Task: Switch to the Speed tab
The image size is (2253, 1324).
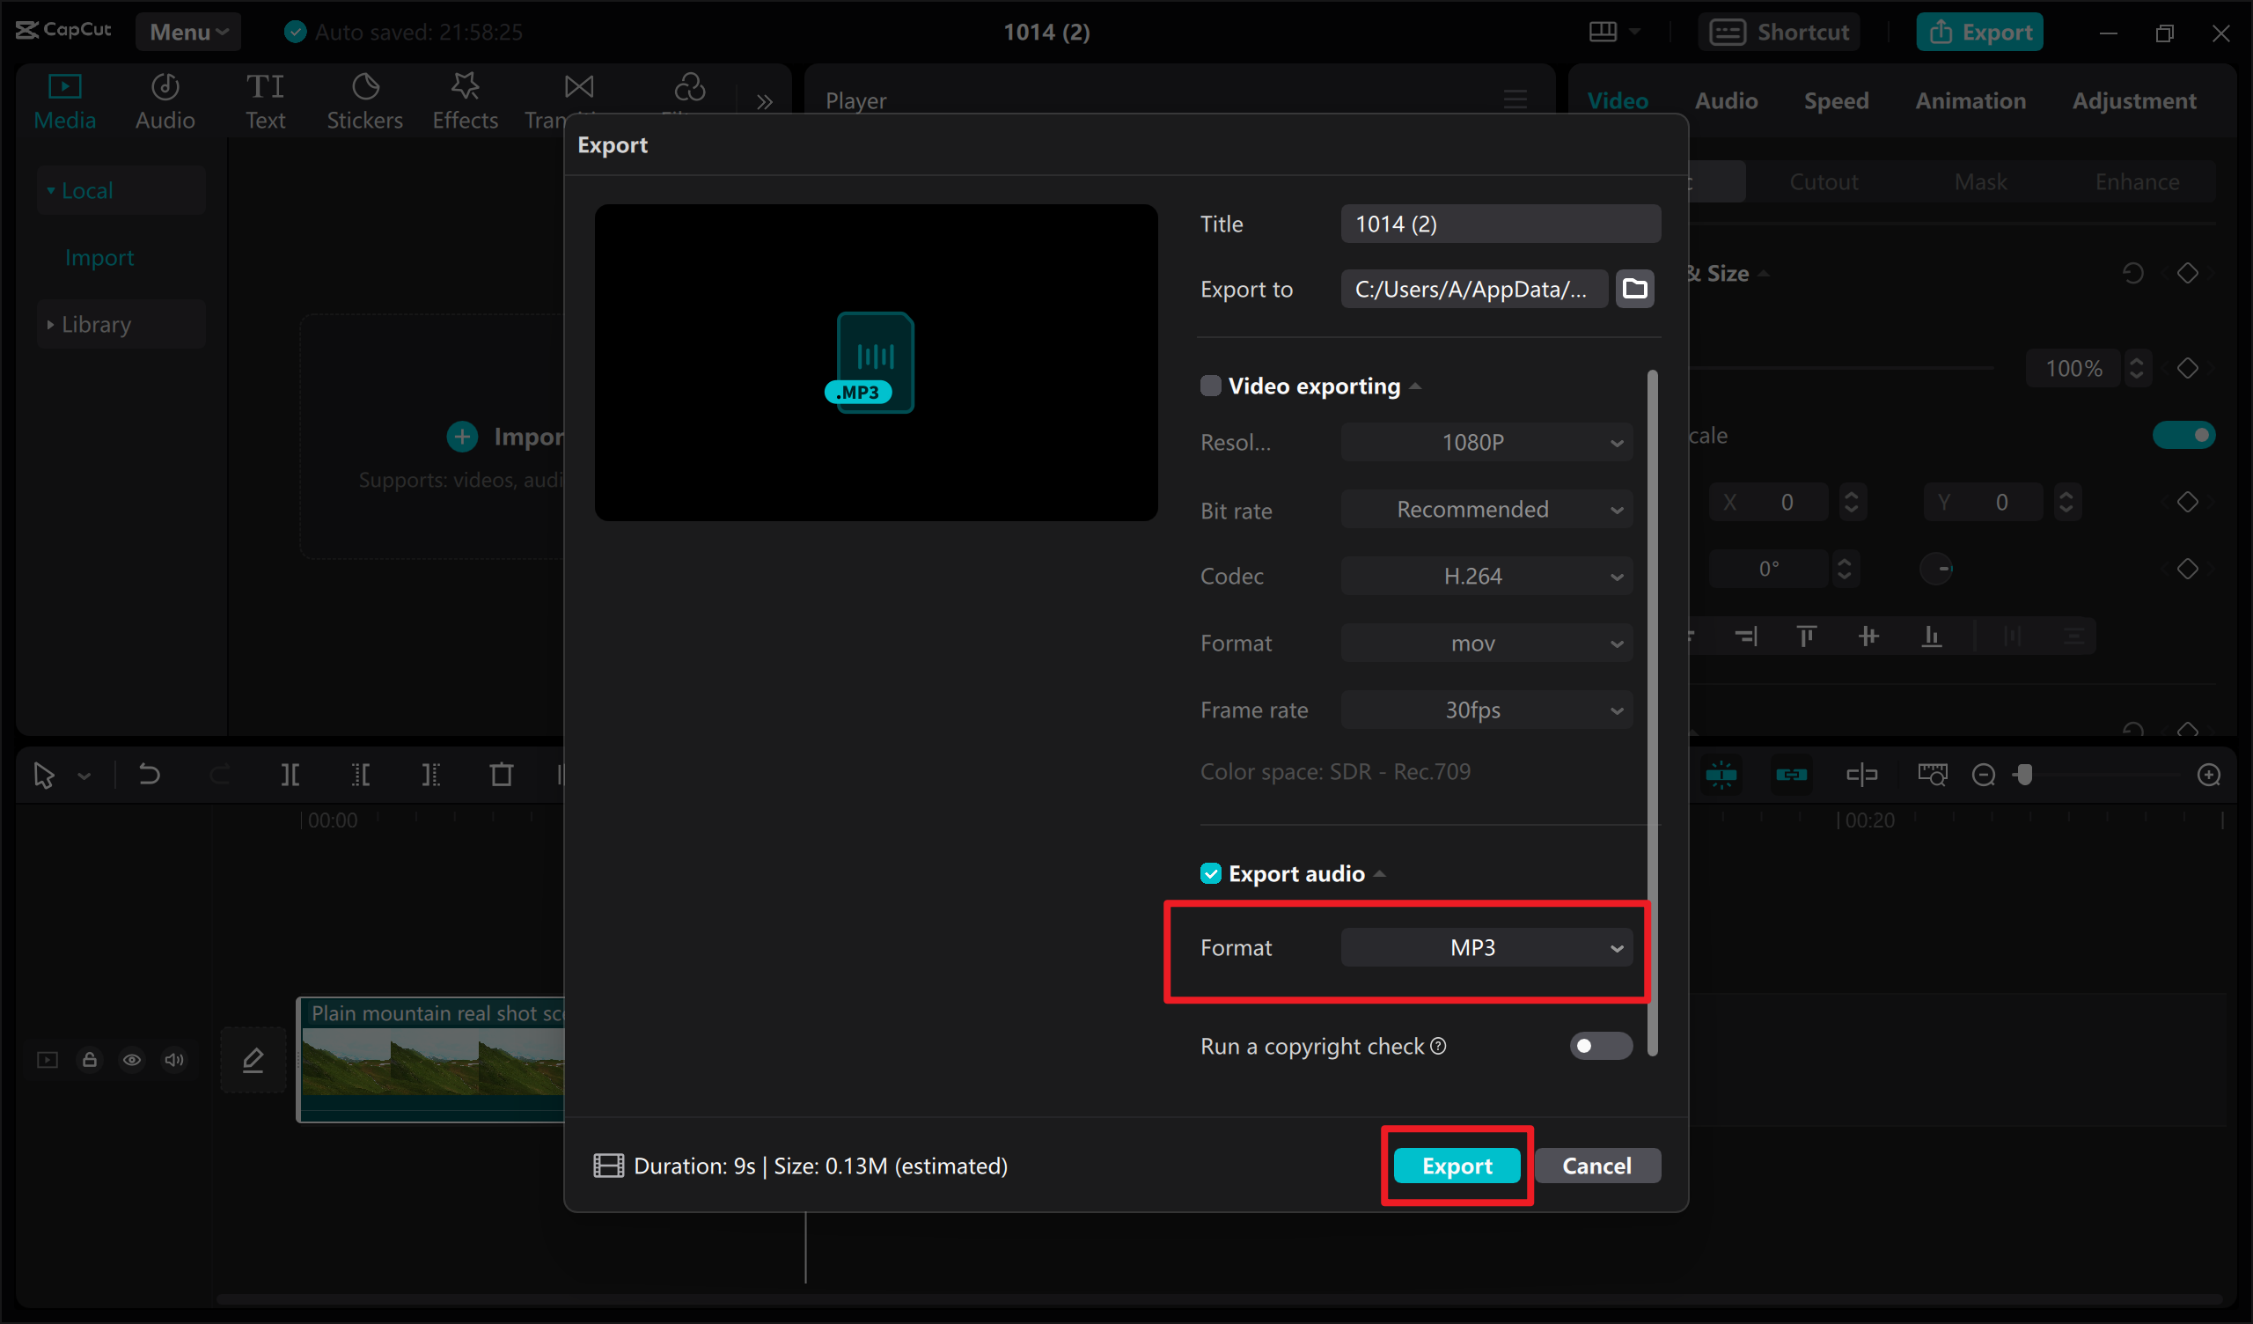Action: click(1836, 100)
